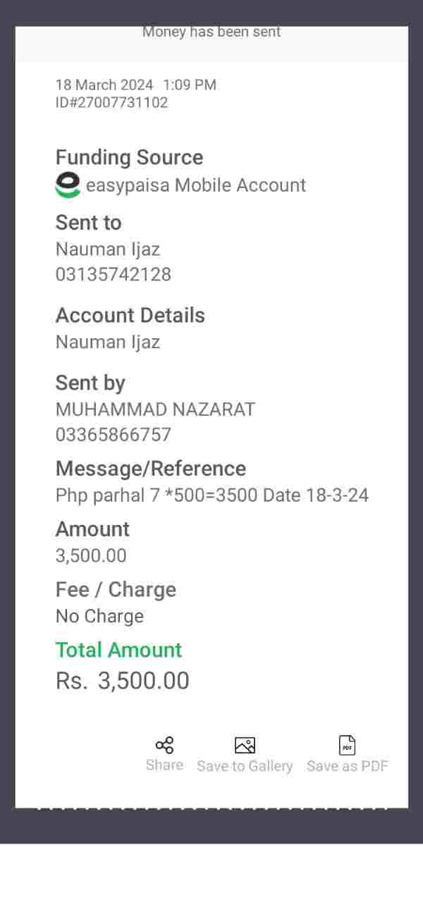Image resolution: width=423 pixels, height=902 pixels.
Task: Tap the Share icon
Action: click(x=164, y=746)
